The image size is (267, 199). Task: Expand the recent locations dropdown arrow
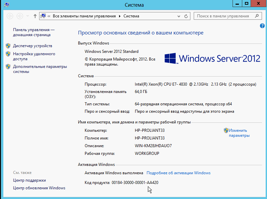[x=27, y=16]
